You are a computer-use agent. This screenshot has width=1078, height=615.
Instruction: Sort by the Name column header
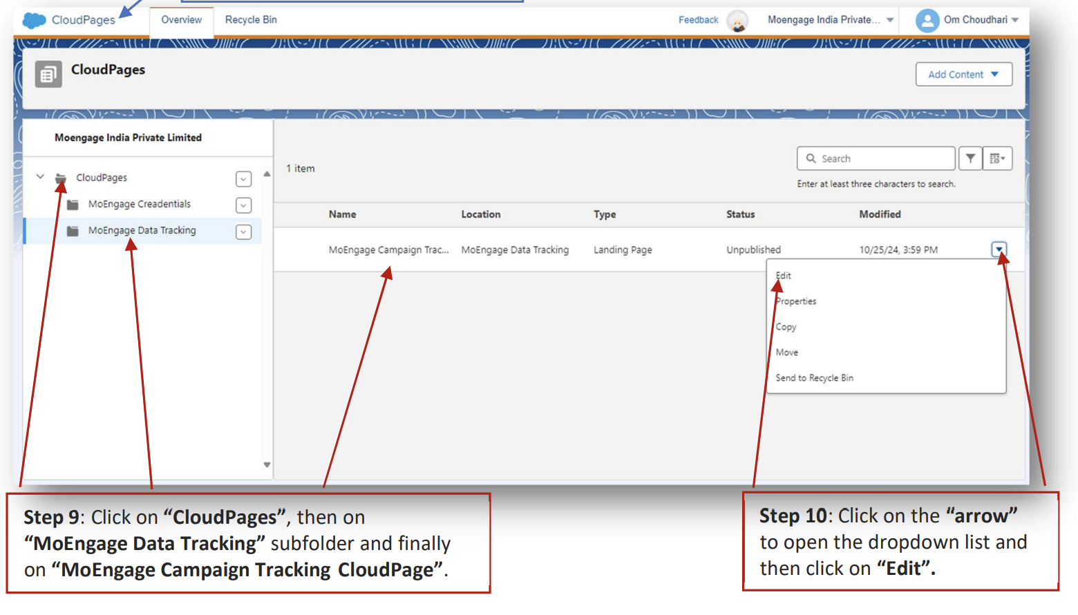[343, 214]
